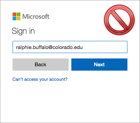Click on "colorado.edu" in the email field
Viewport: 140px width, 123px height.
click(x=67, y=47)
